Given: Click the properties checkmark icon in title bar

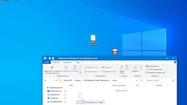Looking at the screenshot, I should click(50, 58).
